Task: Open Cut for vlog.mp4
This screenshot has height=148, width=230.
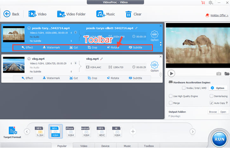Action: pyautogui.click(x=74, y=78)
